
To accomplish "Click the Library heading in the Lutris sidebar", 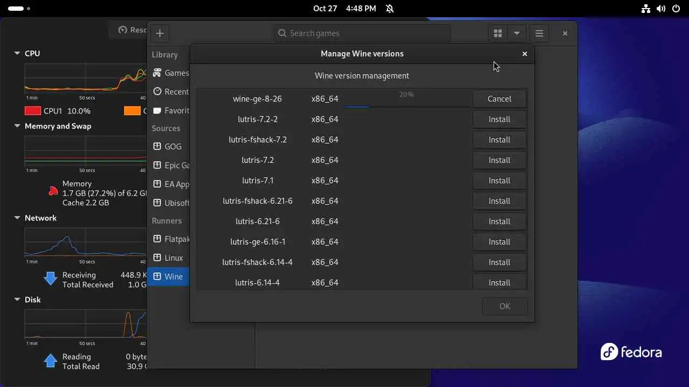I will [165, 55].
